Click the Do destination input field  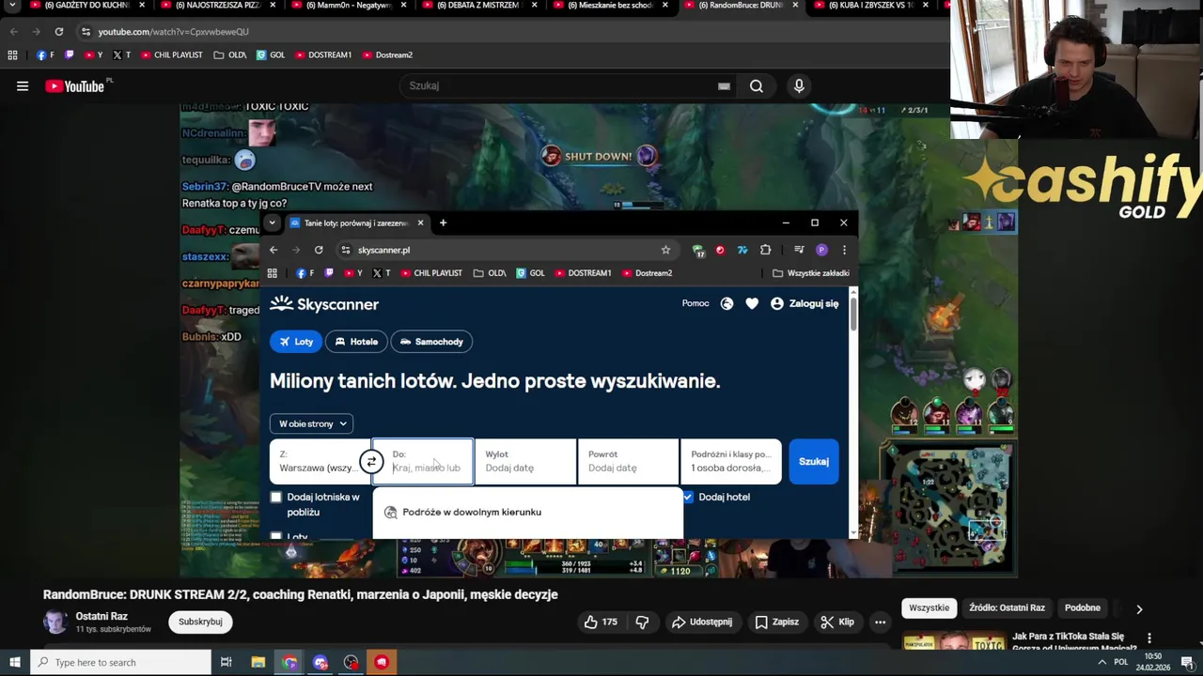(423, 461)
